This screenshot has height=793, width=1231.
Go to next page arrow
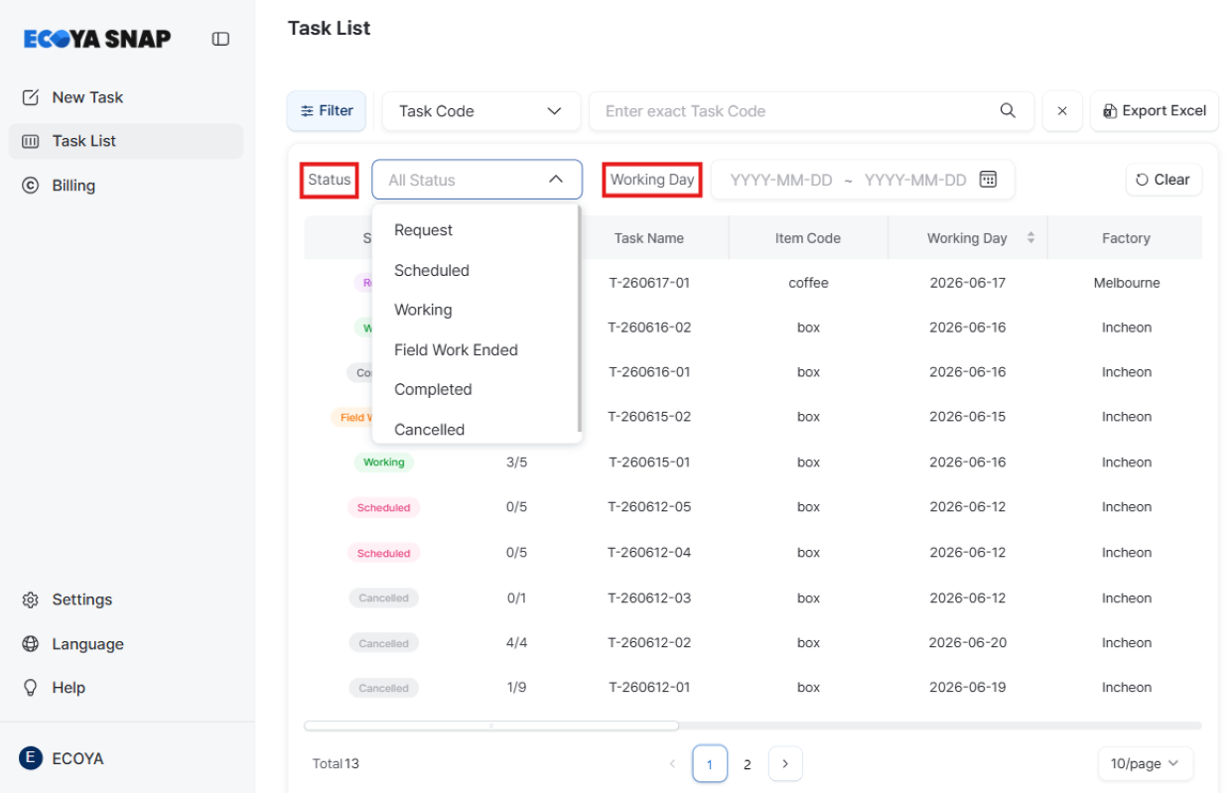pyautogui.click(x=785, y=764)
